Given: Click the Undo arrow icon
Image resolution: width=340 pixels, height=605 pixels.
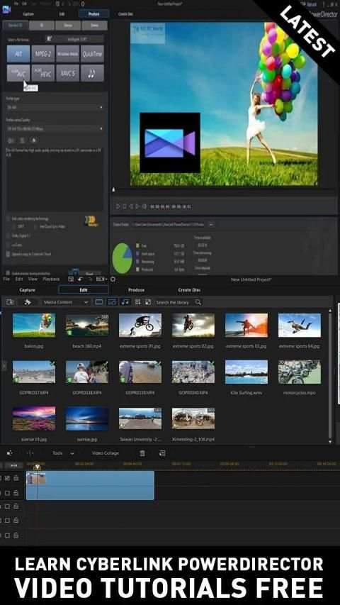Looking at the screenshot, I should click(80, 279).
